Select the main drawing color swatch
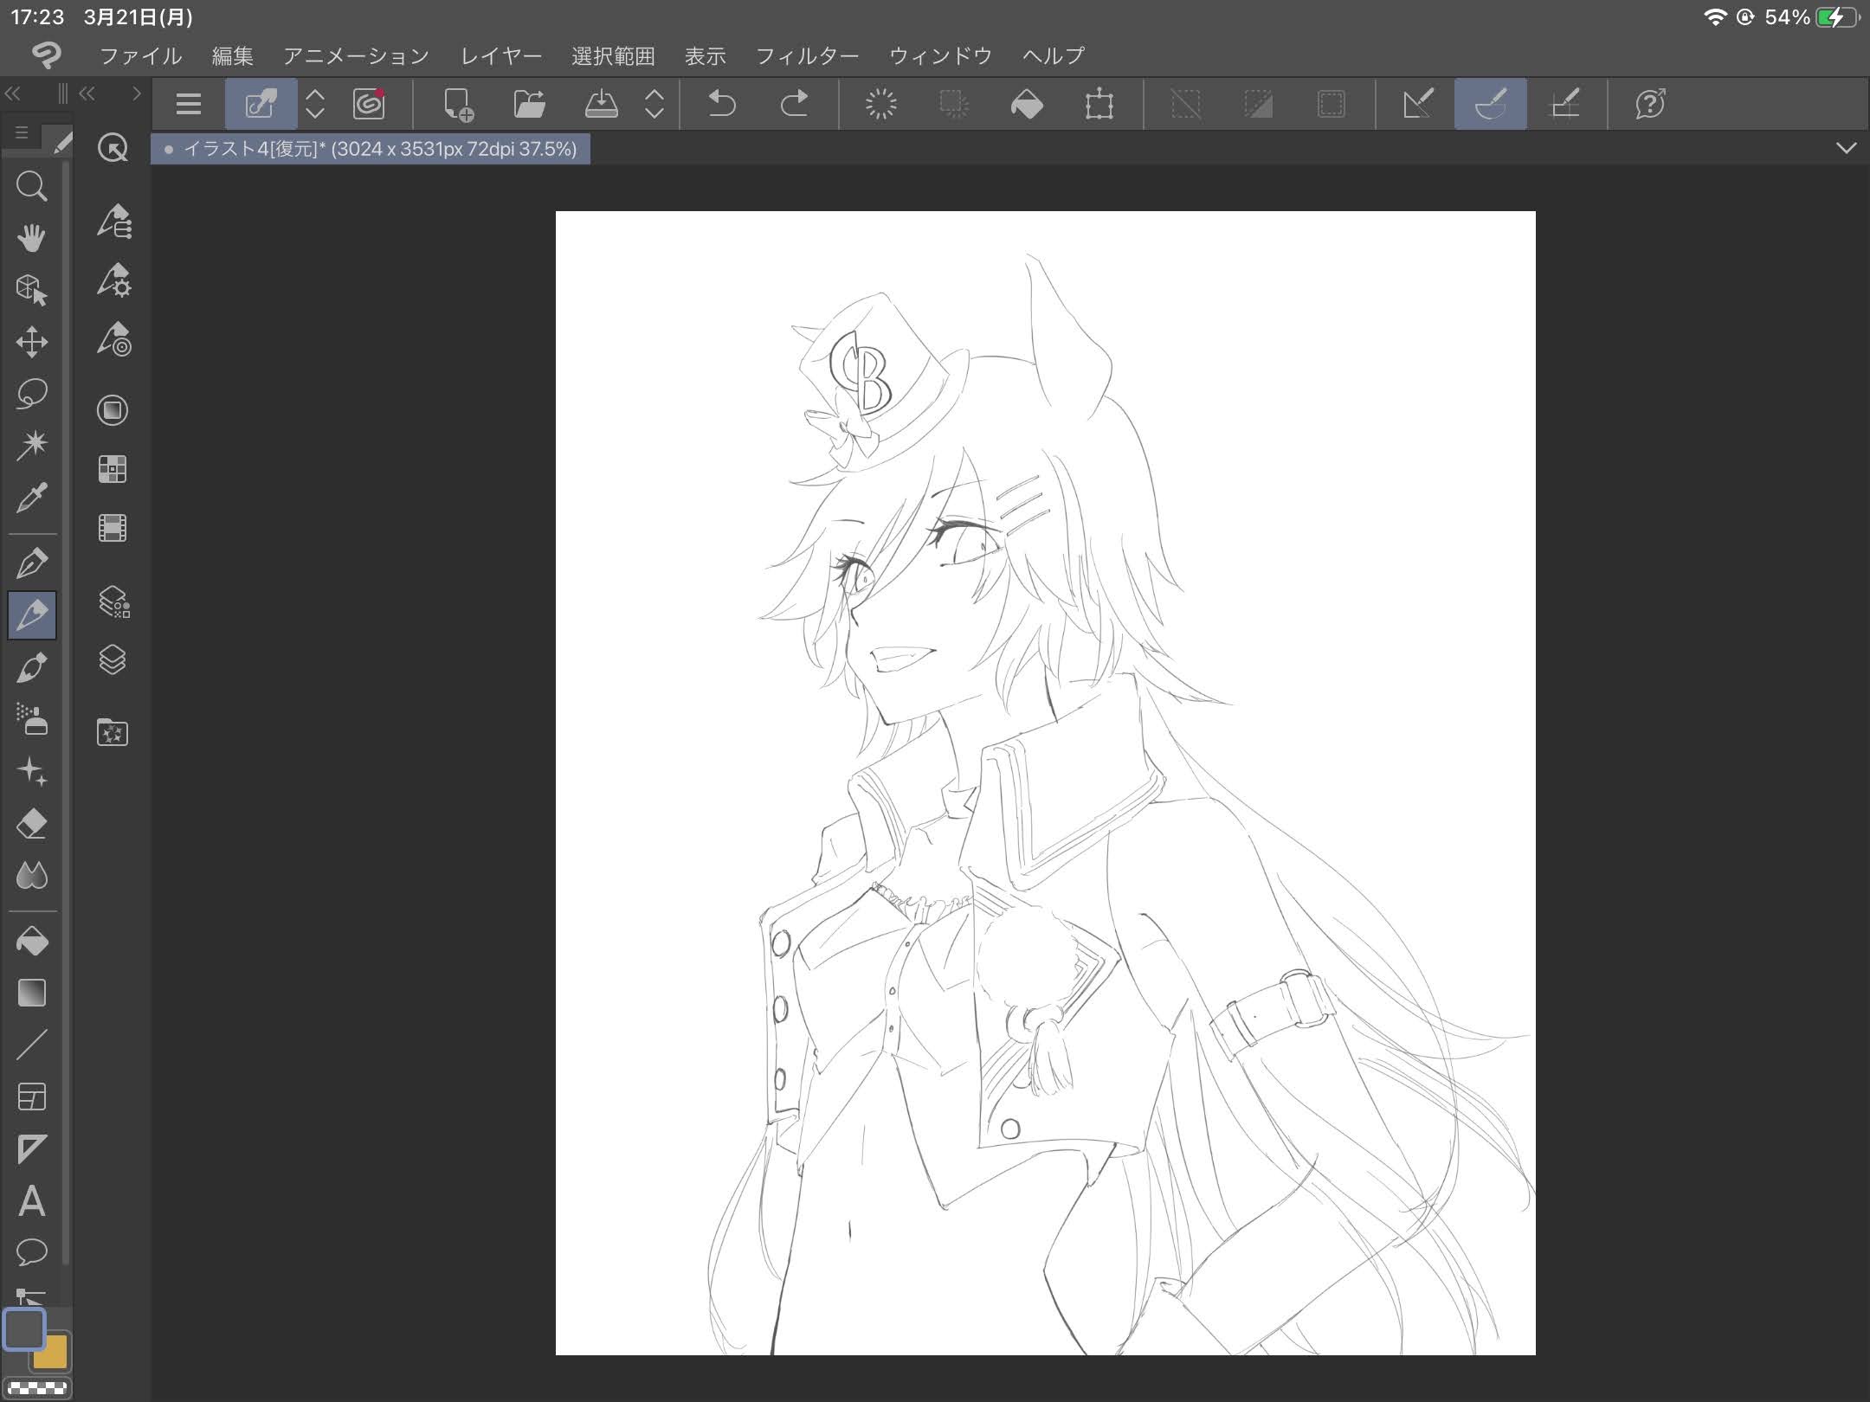 (24, 1329)
